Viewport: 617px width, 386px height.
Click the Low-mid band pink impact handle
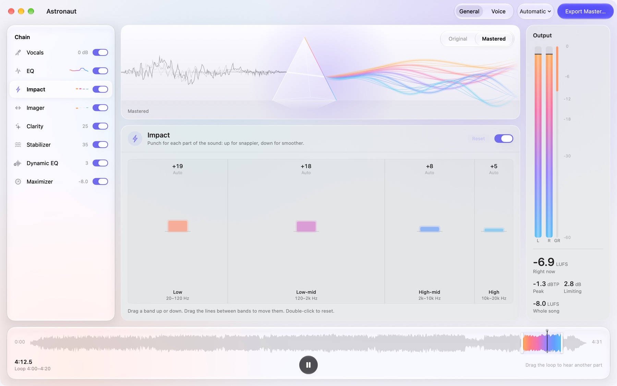click(x=306, y=226)
